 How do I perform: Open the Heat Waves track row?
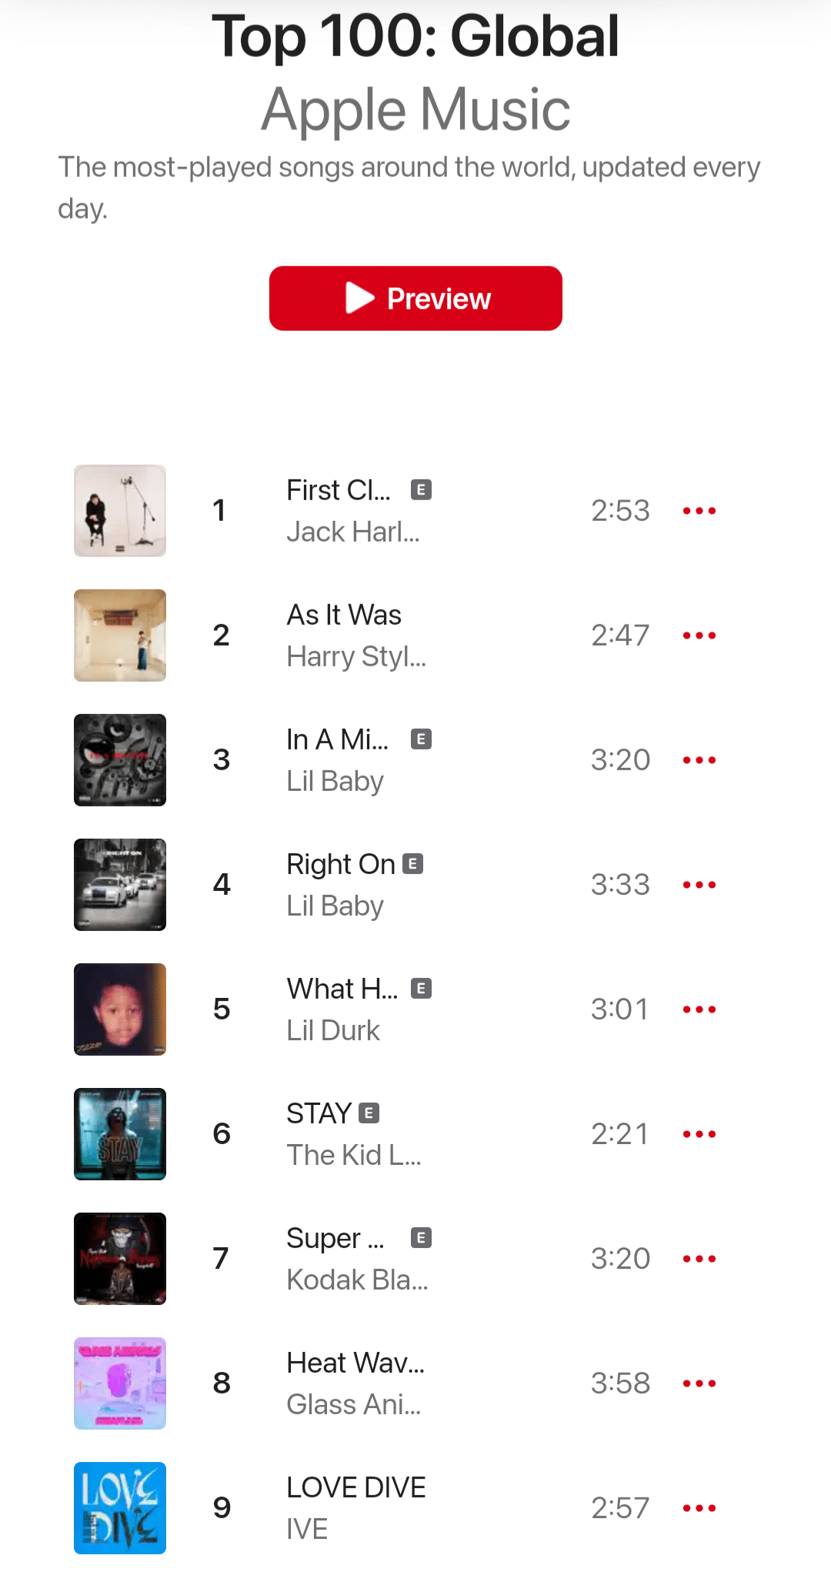pos(415,1383)
